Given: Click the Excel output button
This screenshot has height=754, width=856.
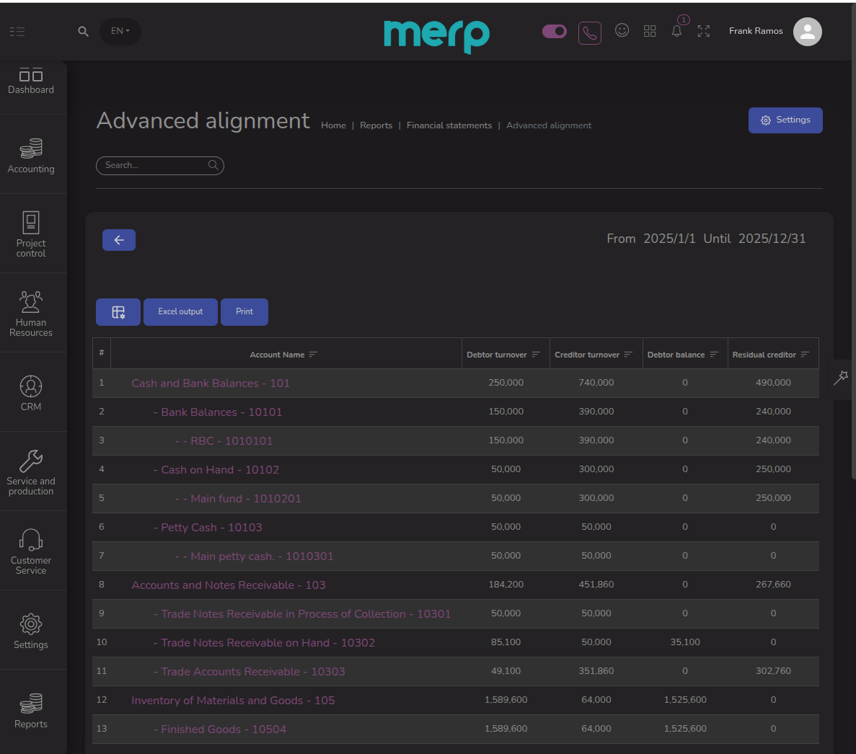Looking at the screenshot, I should pos(180,312).
